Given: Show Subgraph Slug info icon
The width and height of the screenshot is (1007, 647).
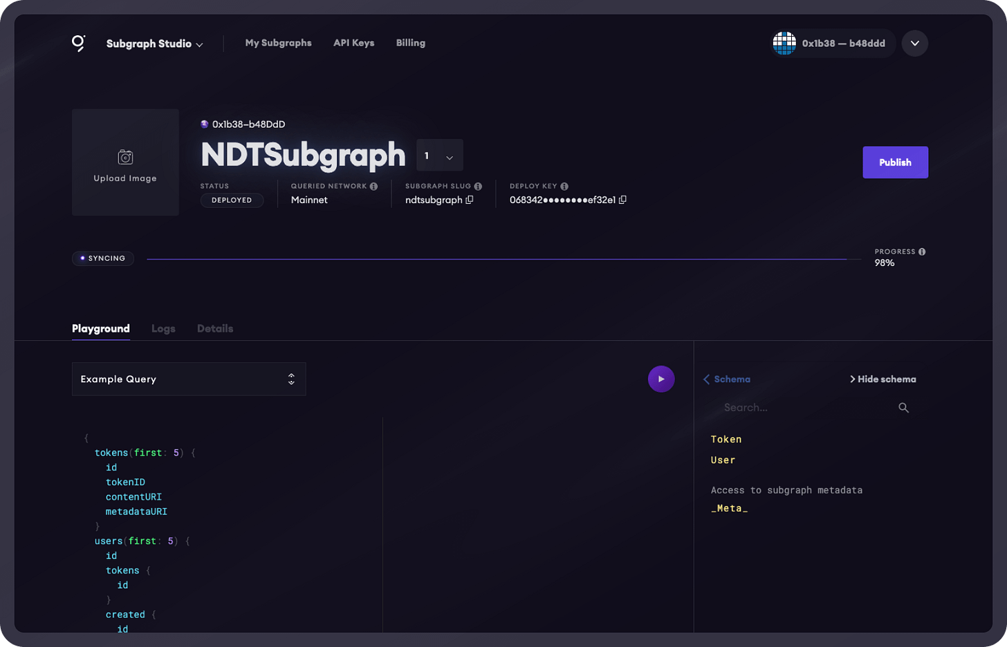Looking at the screenshot, I should (x=478, y=187).
